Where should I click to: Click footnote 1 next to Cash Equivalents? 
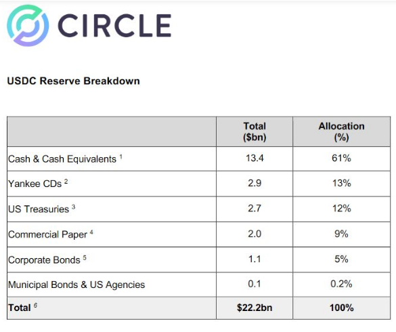click(121, 157)
